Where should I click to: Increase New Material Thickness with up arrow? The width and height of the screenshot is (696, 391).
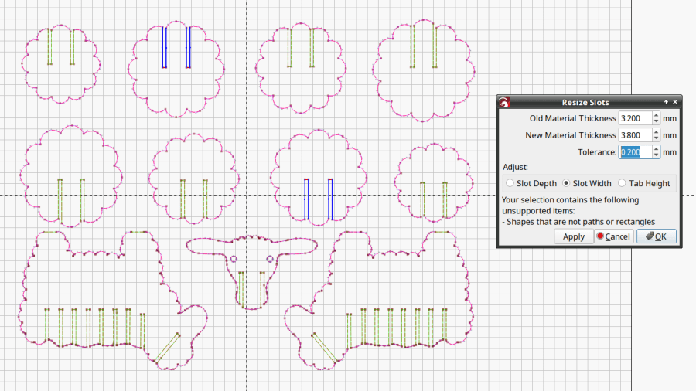pyautogui.click(x=656, y=131)
